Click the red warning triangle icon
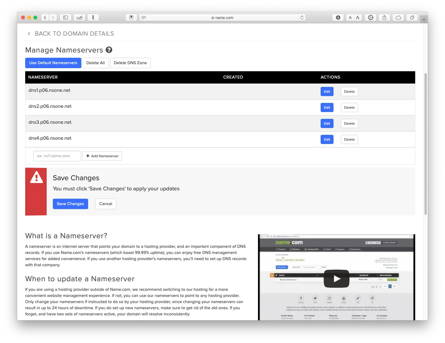This screenshot has height=343, width=445. coord(37,177)
